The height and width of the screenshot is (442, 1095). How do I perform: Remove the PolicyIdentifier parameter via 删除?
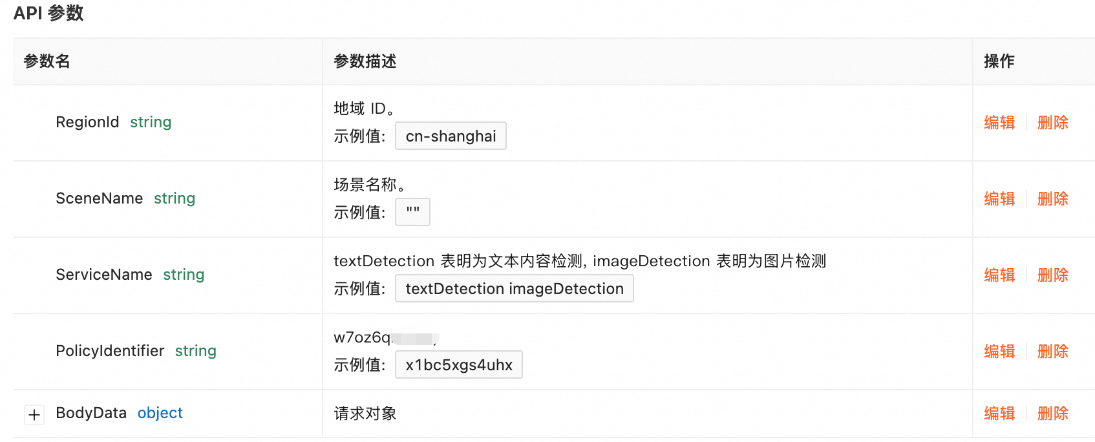coord(1052,352)
